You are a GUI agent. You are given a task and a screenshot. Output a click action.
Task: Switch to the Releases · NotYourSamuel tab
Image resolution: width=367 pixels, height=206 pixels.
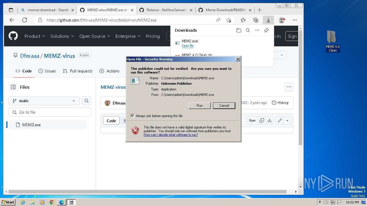click(x=166, y=10)
